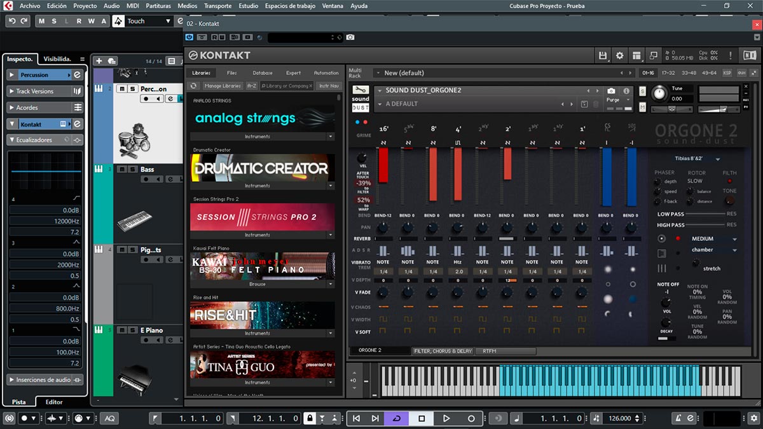This screenshot has width=763, height=429.
Task: Activate the transport cycle loop button
Action: [x=397, y=418]
